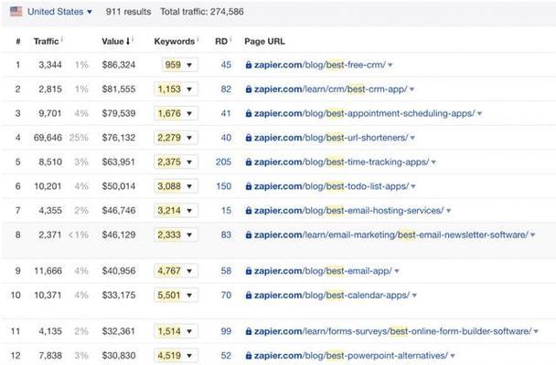Expand the caret after best-email-hosting-services URL
Screen dimensions: 556x365
pyautogui.click(x=448, y=211)
